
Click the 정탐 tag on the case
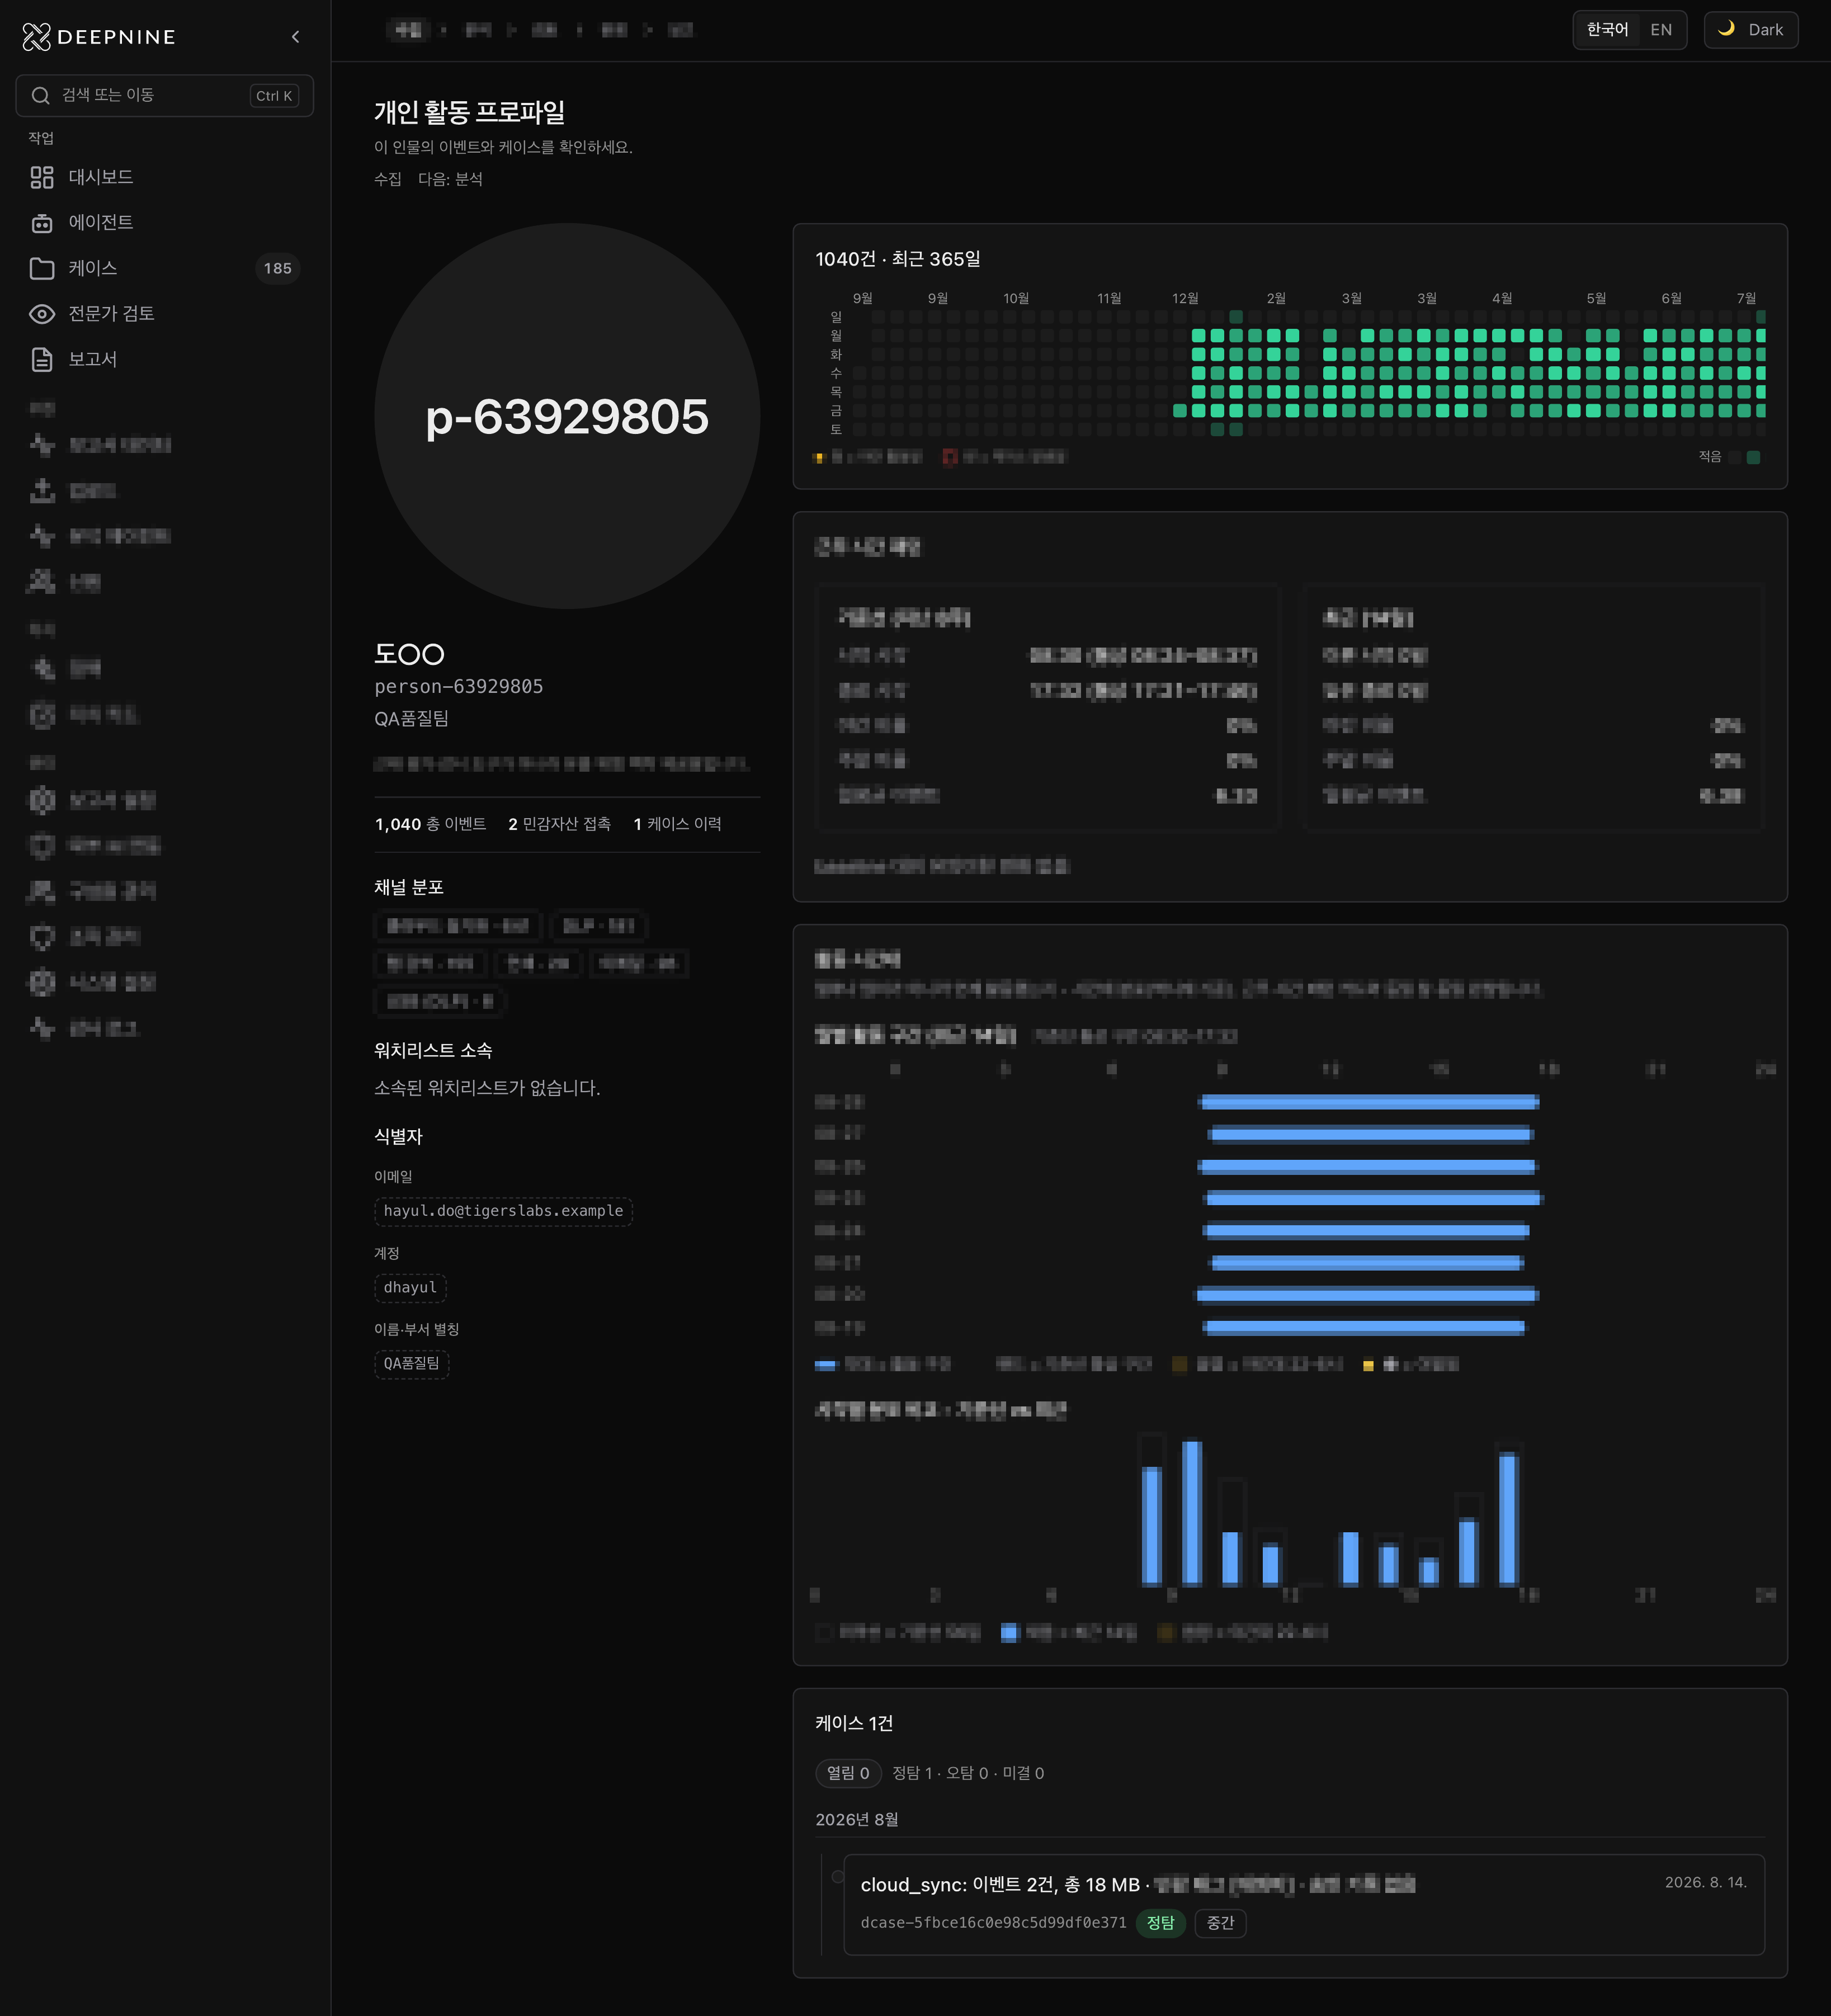1160,1923
